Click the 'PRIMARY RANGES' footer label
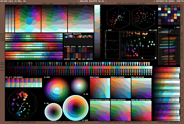 click(168, 122)
